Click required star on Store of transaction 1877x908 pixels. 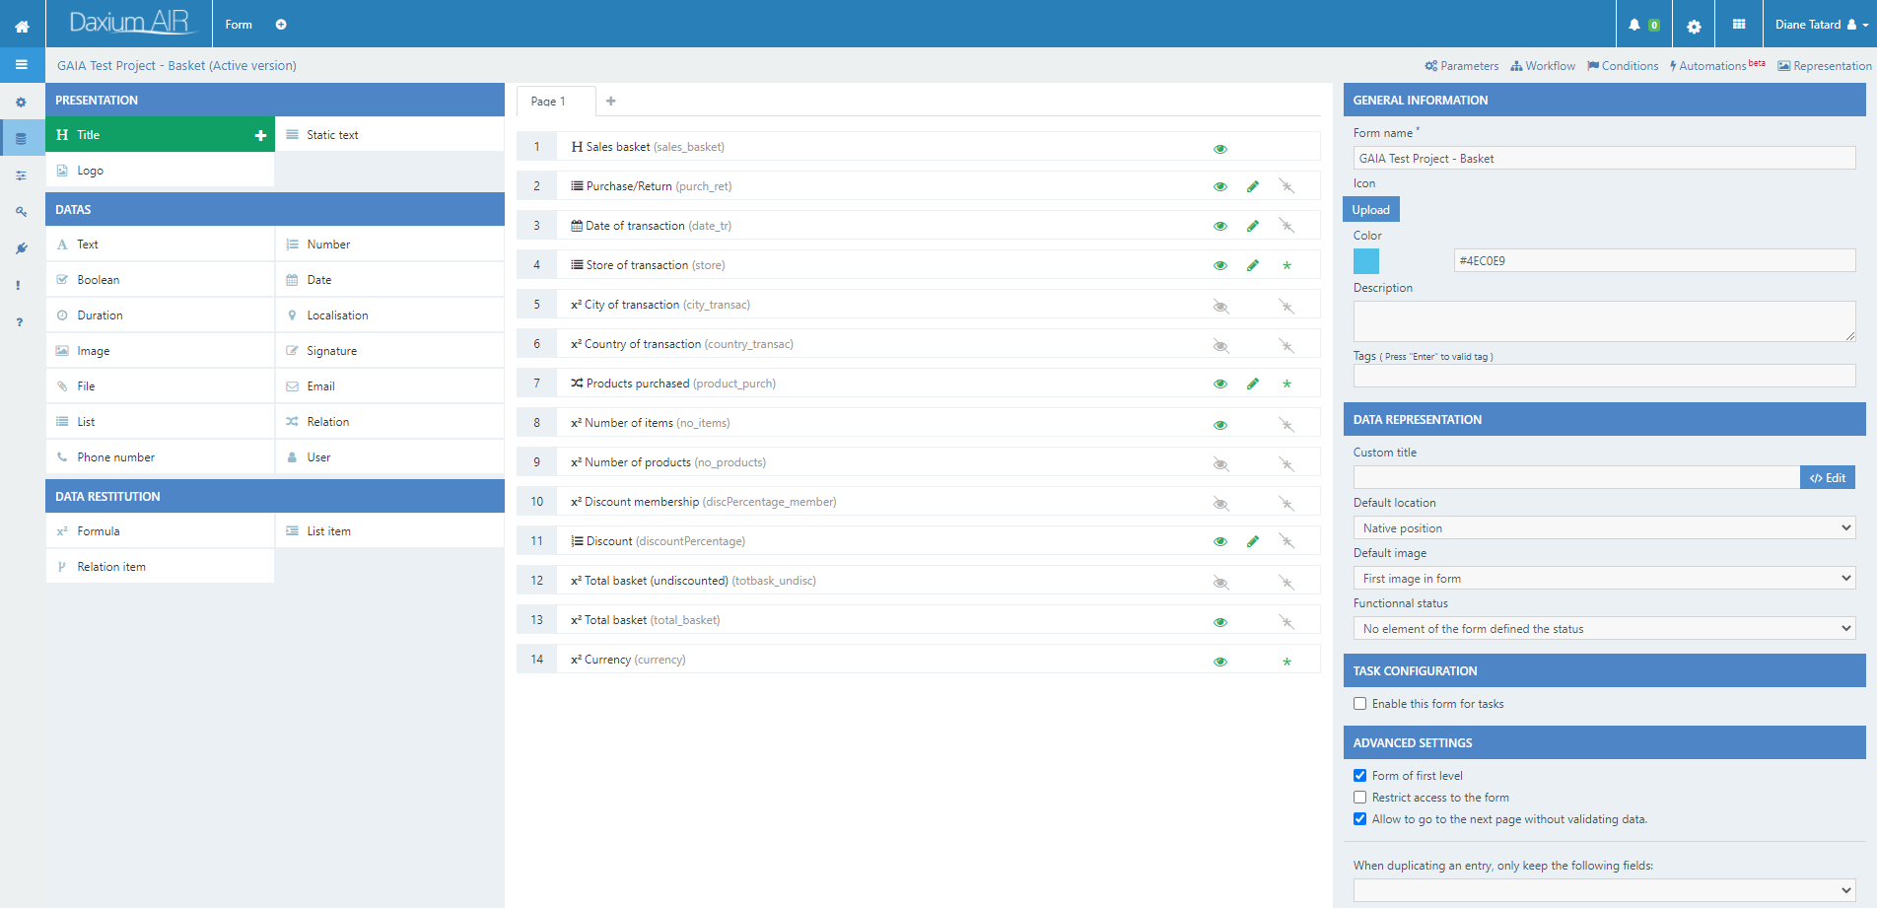(x=1286, y=265)
